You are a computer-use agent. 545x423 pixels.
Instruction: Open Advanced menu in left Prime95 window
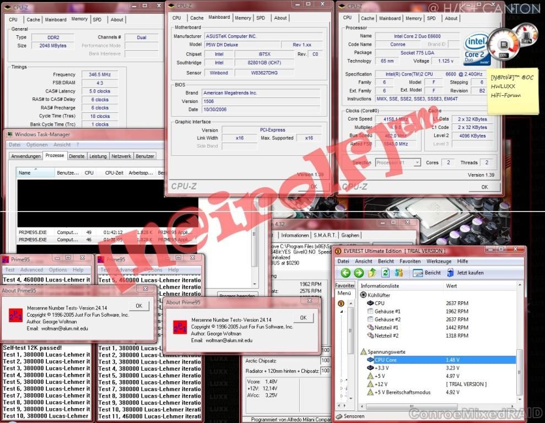click(x=31, y=270)
